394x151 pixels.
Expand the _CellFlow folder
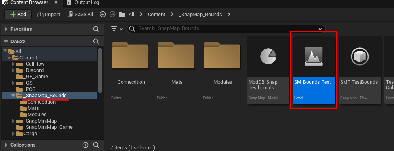(14, 64)
